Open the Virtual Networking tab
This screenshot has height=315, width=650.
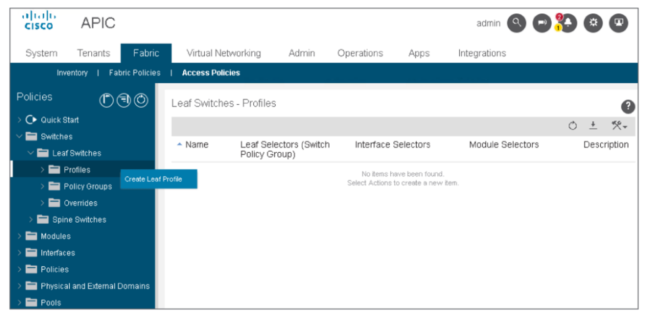click(223, 53)
